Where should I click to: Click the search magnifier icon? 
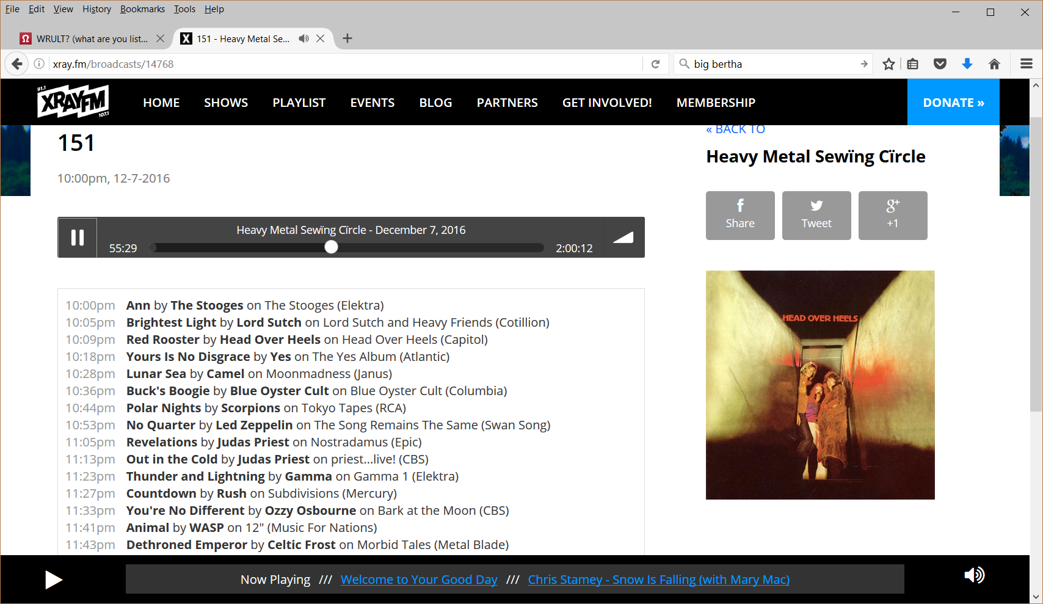click(x=684, y=64)
